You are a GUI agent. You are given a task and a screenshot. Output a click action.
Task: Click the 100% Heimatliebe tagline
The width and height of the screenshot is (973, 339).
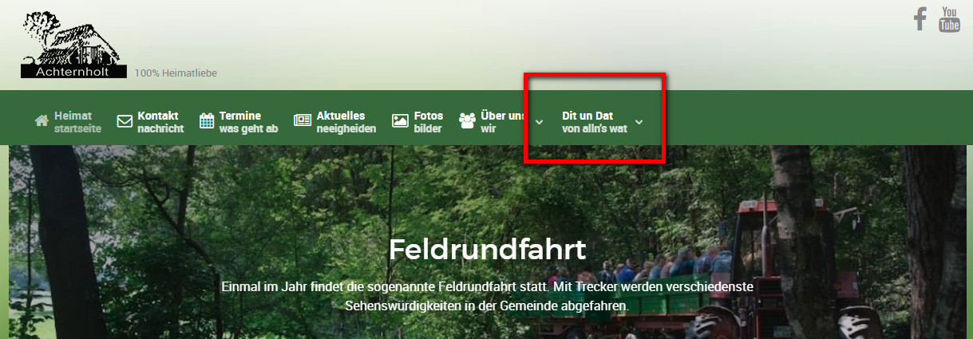click(x=176, y=73)
